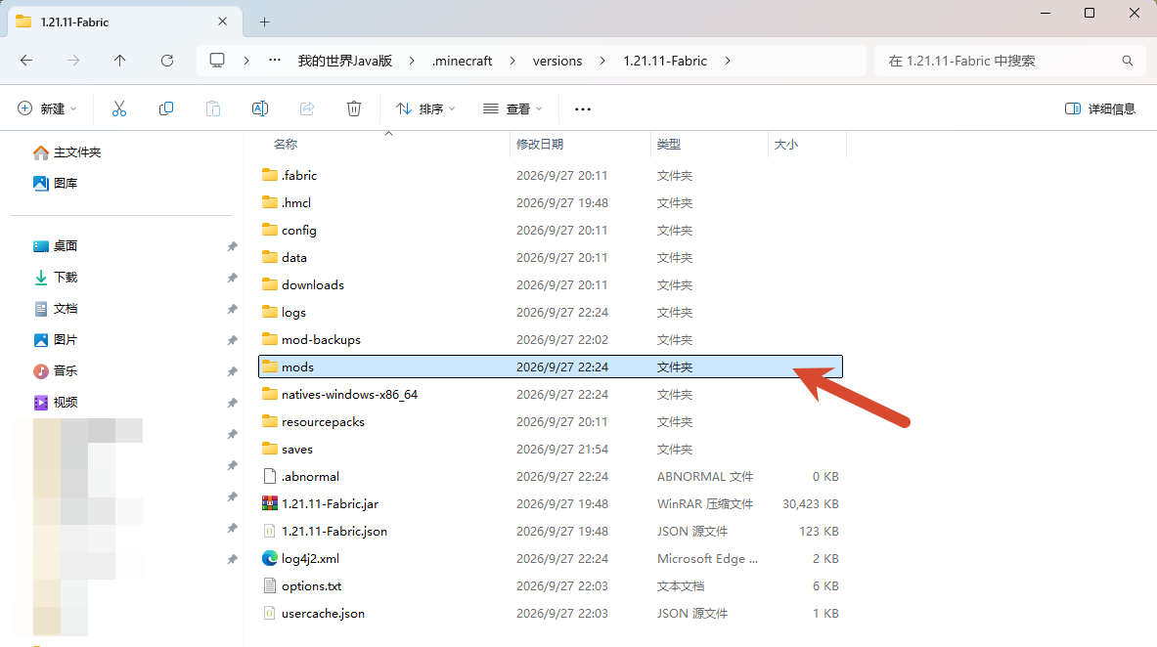Click the log4j2.xml Edge icon
This screenshot has width=1157, height=647.
[x=270, y=558]
